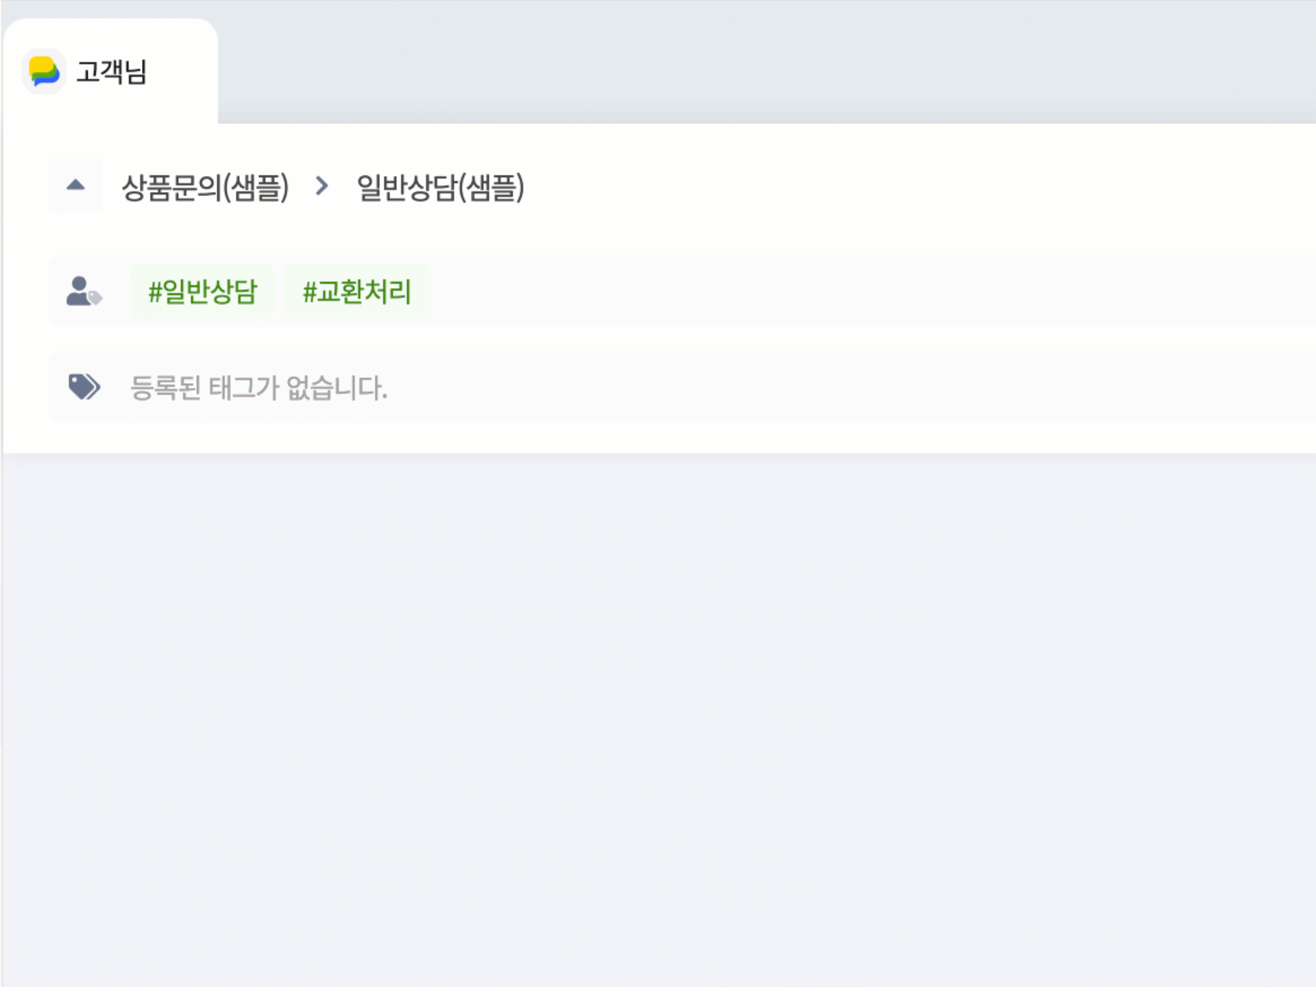The height and width of the screenshot is (987, 1316).
Task: Click the gray bar beside the 고객님 tab
Action: point(766,62)
